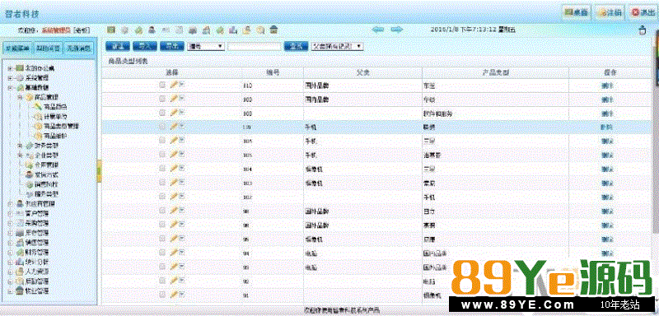Image resolution: width=659 pixels, height=316 pixels.
Task: Open the 我的办公桌 shortcut icon in top toolbar
Action: tap(111, 30)
